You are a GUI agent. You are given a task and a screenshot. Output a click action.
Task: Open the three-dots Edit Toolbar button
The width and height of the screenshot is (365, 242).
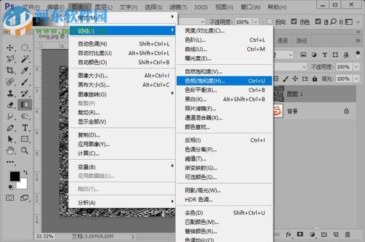coord(10,162)
